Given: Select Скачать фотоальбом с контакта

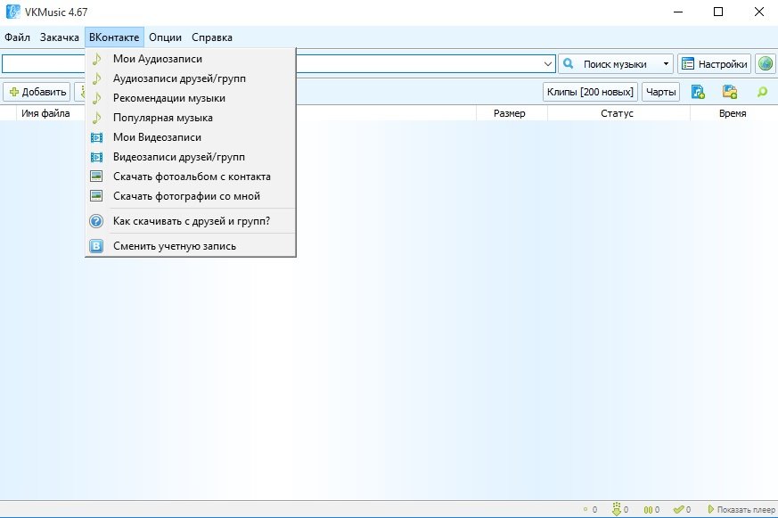Looking at the screenshot, I should point(191,177).
